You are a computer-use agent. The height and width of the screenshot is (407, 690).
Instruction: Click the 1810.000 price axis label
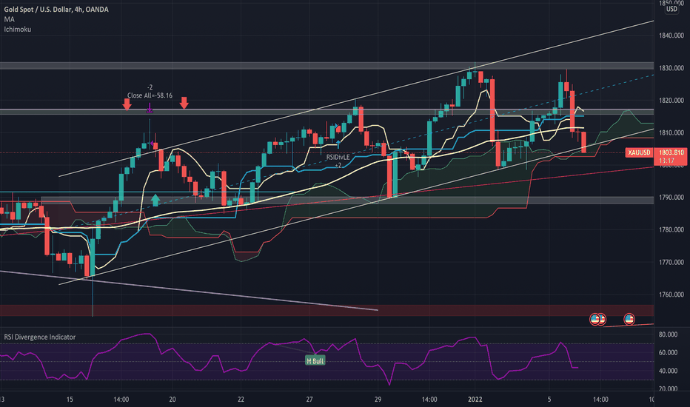(x=671, y=132)
